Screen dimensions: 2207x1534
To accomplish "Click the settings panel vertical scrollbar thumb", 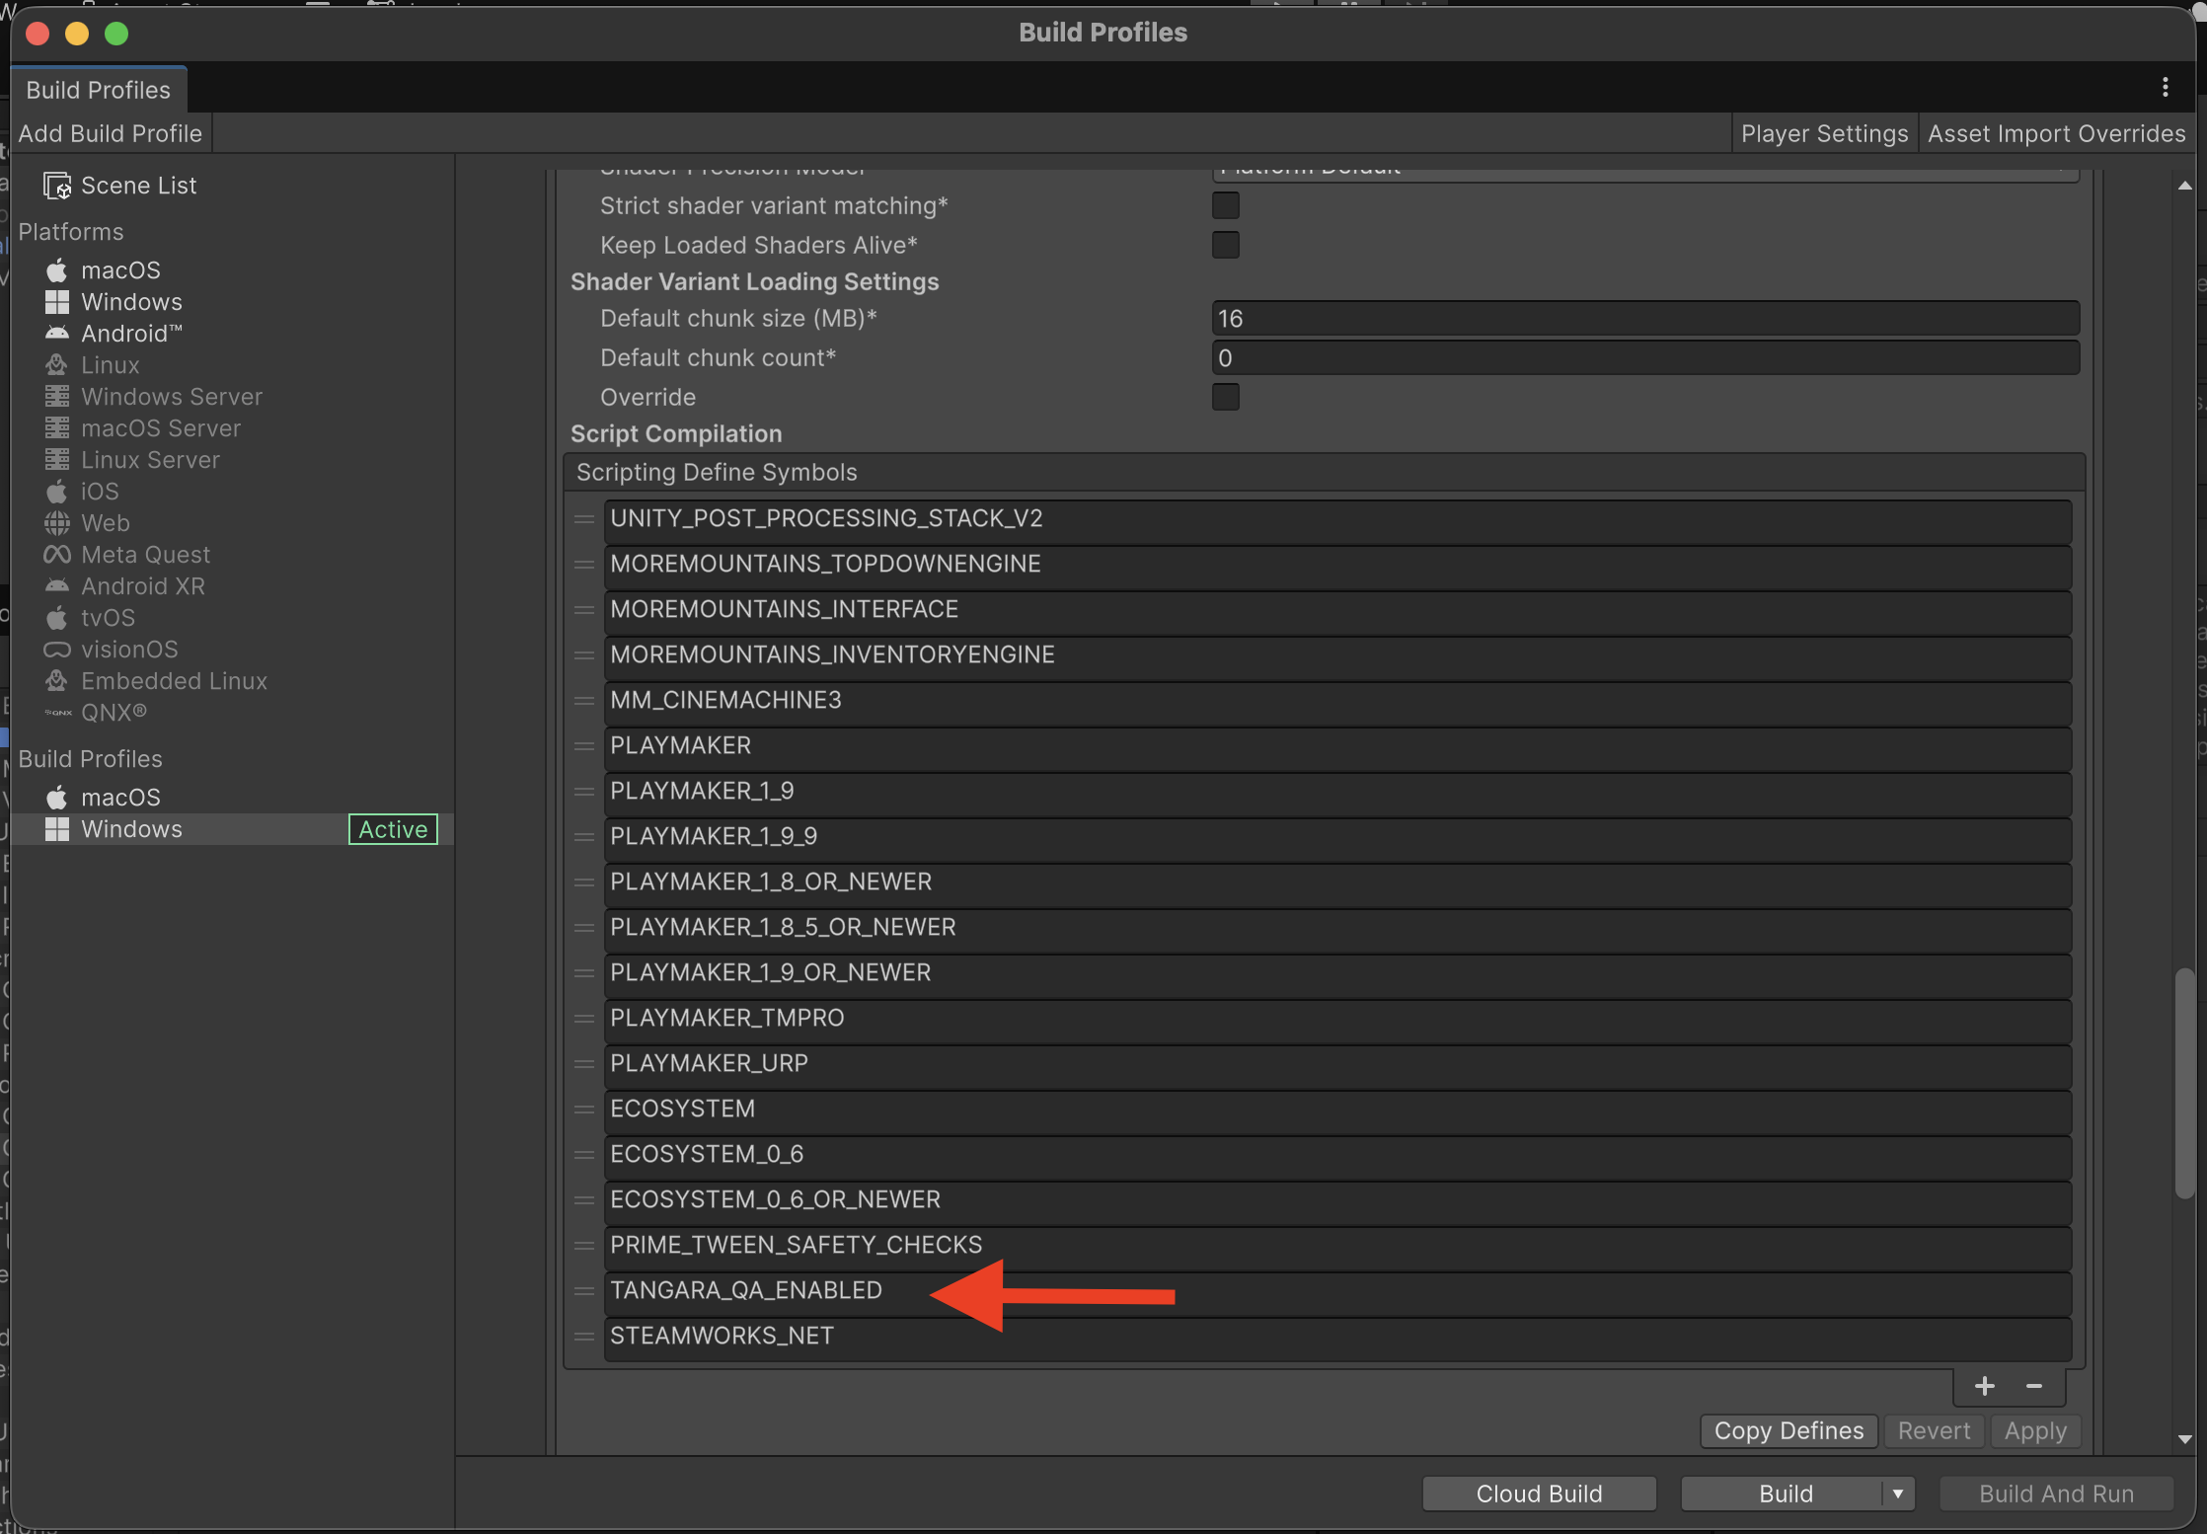I will pyautogui.click(x=2184, y=1084).
